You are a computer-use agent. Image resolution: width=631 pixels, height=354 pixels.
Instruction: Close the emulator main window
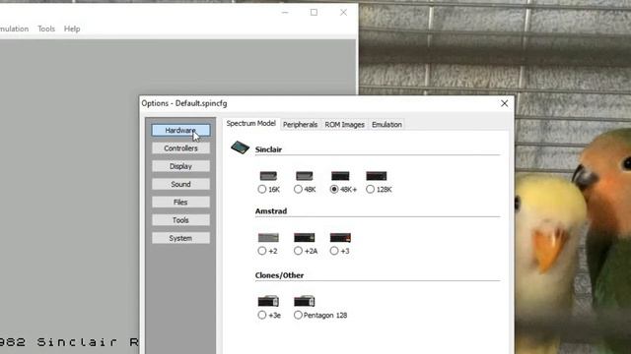click(343, 13)
